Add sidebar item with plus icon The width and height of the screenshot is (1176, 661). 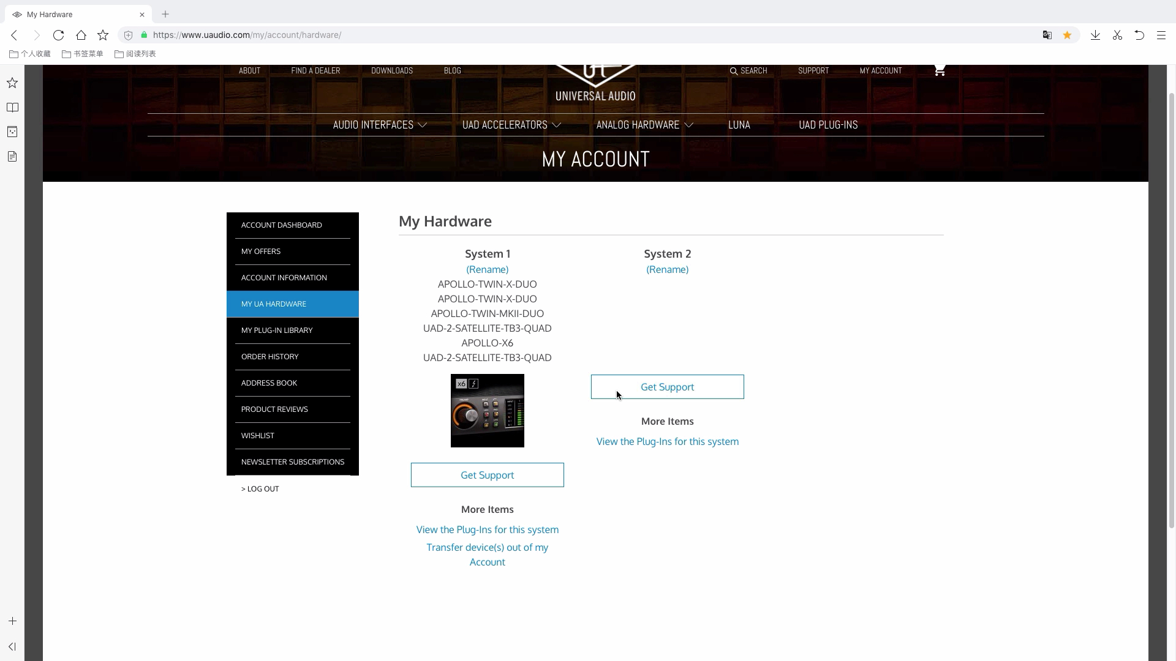click(x=12, y=621)
